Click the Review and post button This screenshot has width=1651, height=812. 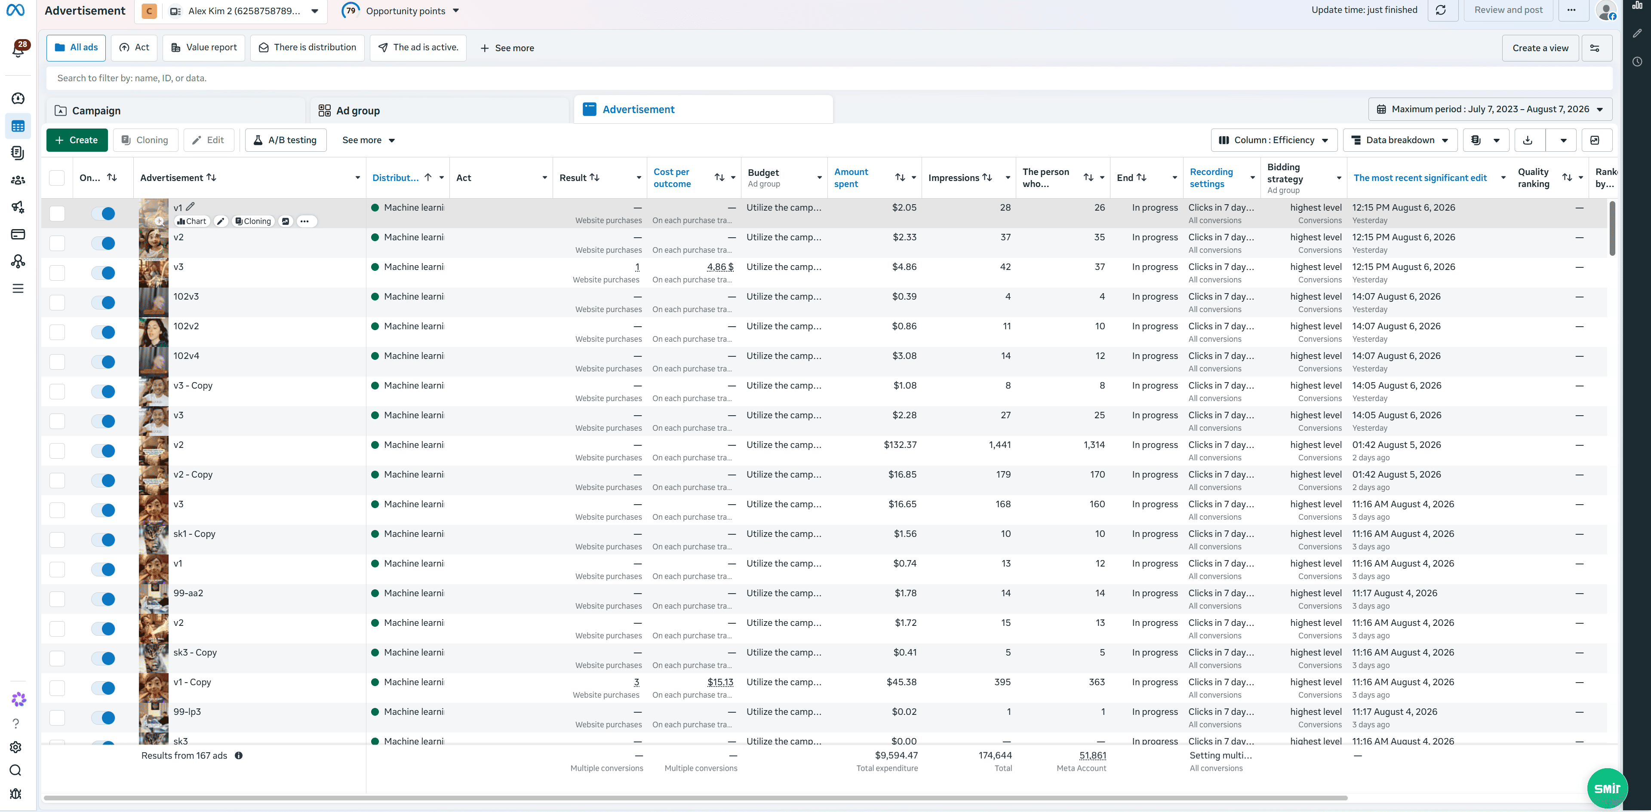[1508, 10]
